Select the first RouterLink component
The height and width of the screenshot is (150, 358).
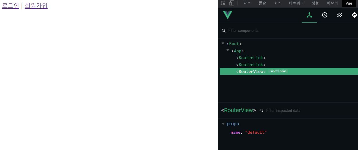click(x=251, y=58)
